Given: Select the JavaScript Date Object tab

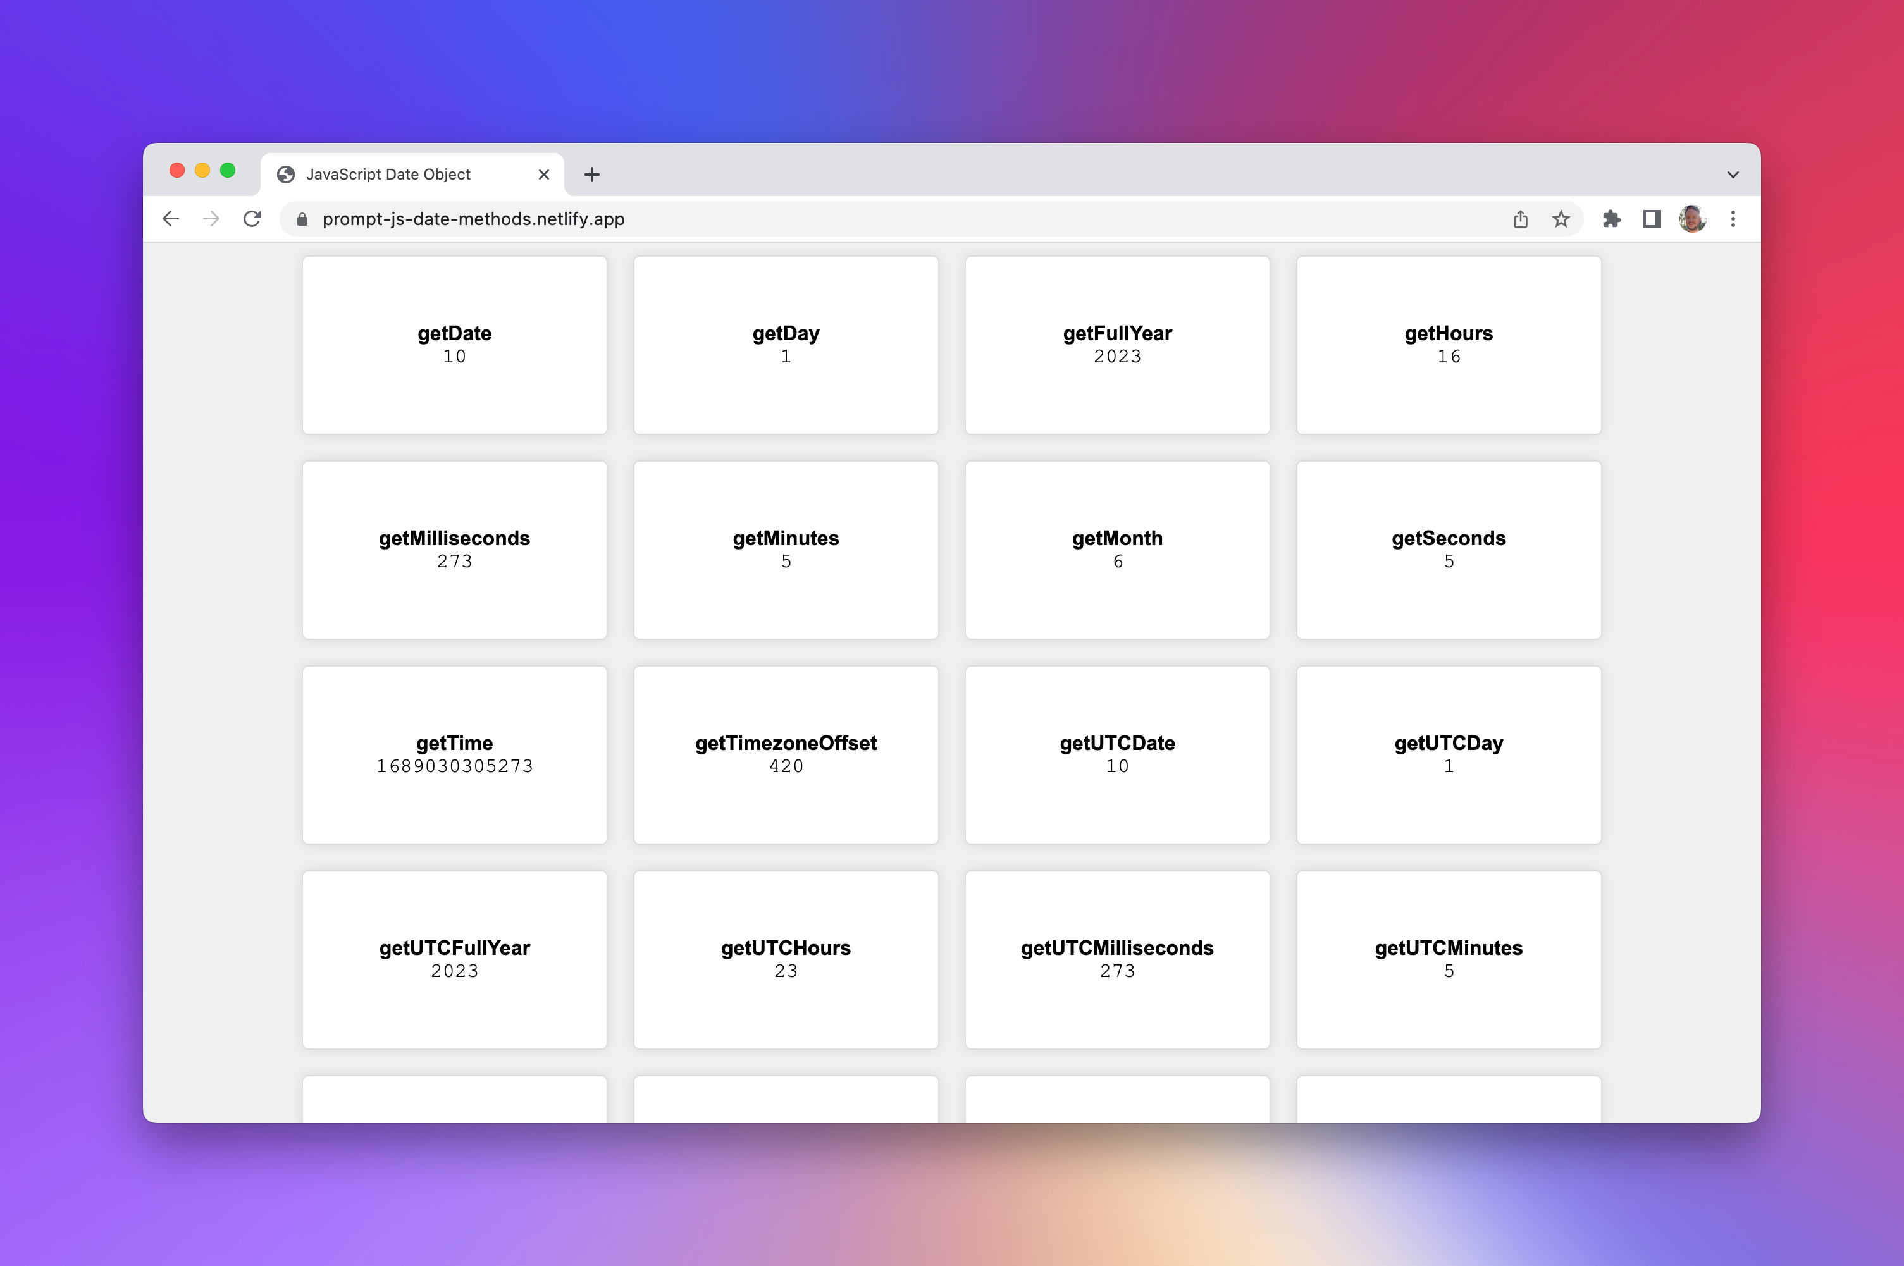Looking at the screenshot, I should (x=388, y=175).
